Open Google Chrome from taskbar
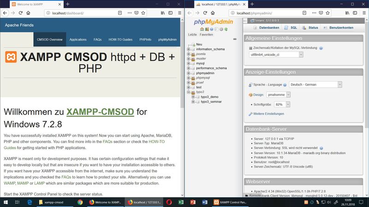 point(80,202)
